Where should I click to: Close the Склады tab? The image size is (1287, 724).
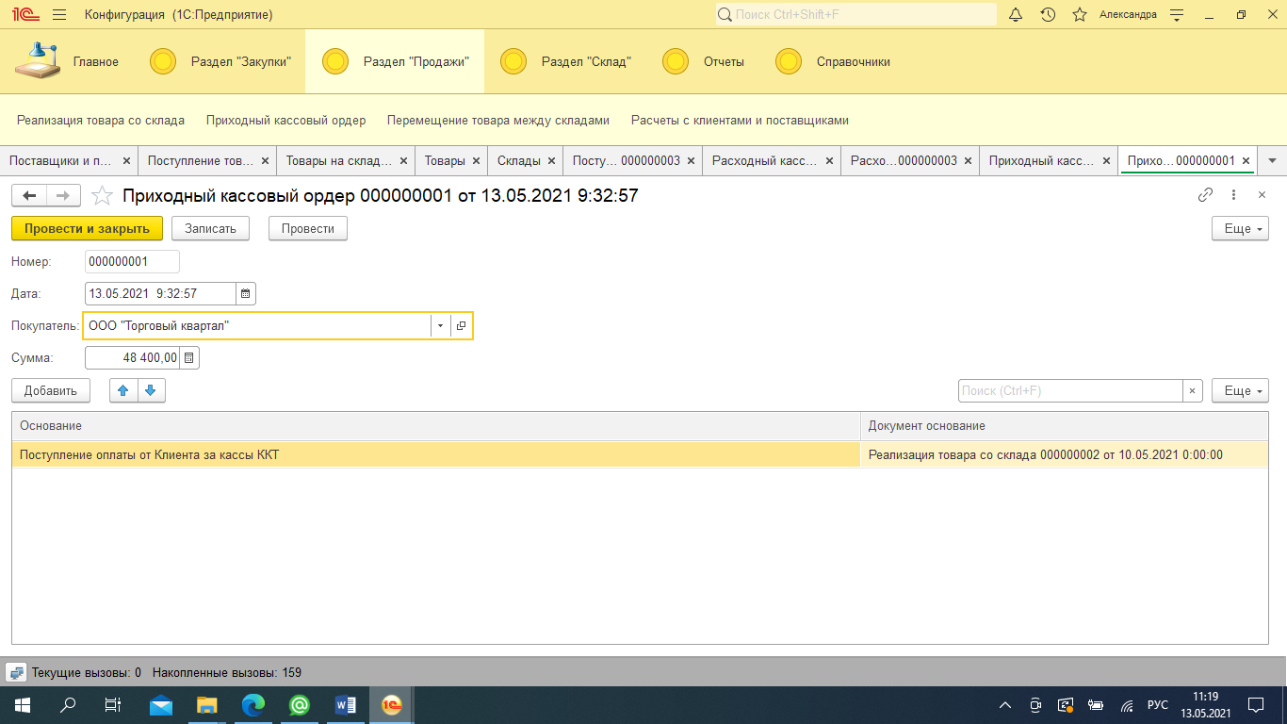click(x=551, y=161)
